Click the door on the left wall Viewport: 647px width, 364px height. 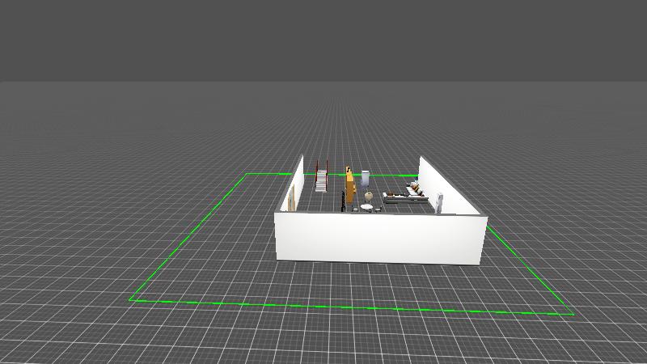pyautogui.click(x=291, y=199)
